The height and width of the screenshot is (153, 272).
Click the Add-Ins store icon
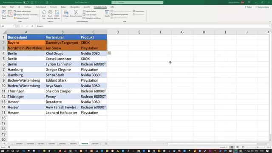[44, 14]
